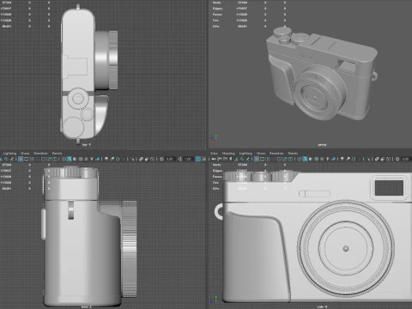The height and width of the screenshot is (309, 412).
Task: Open the Renderer menu of the lens-front viewport
Action: [276, 154]
